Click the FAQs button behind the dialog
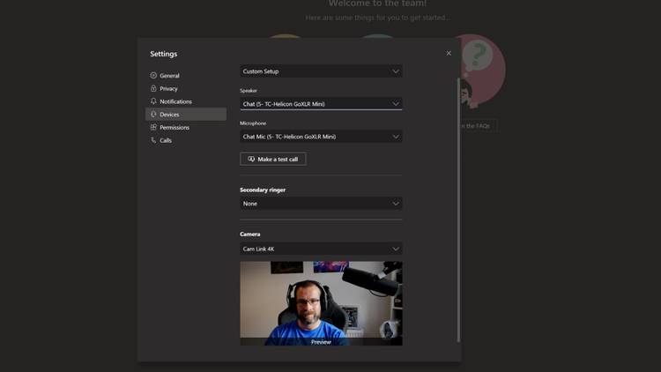 pos(476,126)
